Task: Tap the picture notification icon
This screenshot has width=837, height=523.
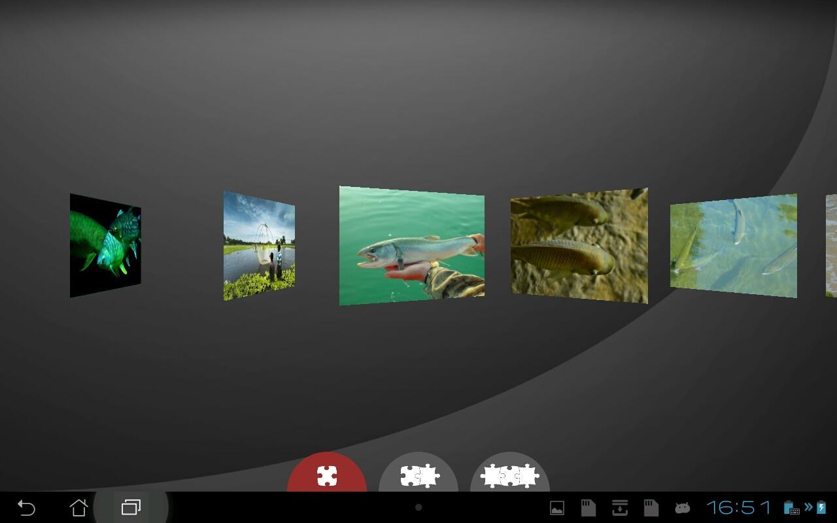Action: pyautogui.click(x=557, y=508)
